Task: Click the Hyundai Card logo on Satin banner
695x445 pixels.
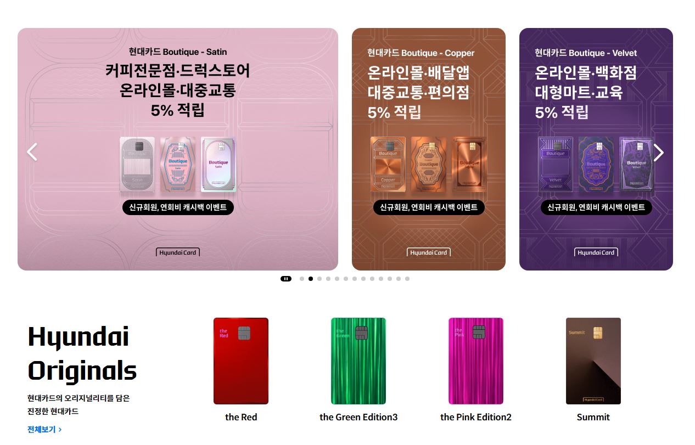Action: (x=178, y=252)
